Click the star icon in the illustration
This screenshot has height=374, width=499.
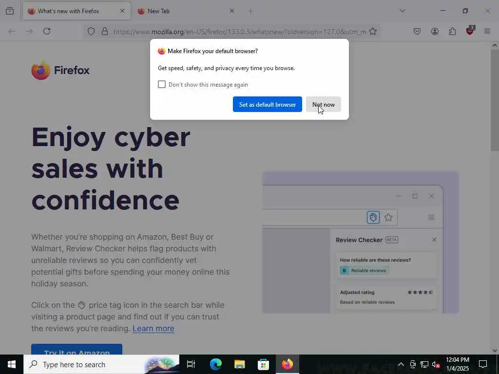point(388,218)
